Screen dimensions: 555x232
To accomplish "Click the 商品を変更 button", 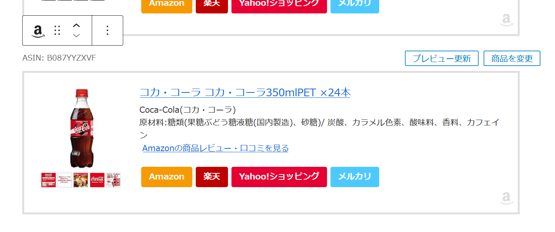I will [x=512, y=58].
